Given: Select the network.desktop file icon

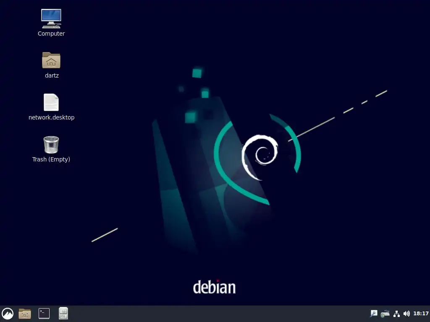Looking at the screenshot, I should click(51, 102).
